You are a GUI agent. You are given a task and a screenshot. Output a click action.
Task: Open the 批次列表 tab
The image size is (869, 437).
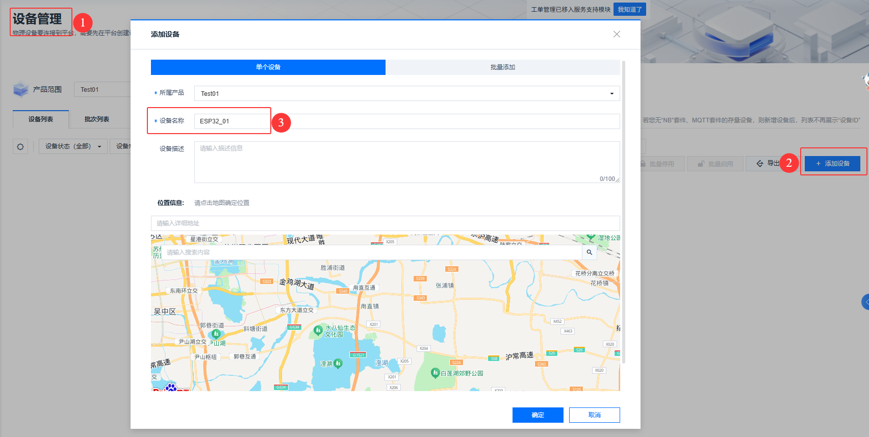point(97,119)
